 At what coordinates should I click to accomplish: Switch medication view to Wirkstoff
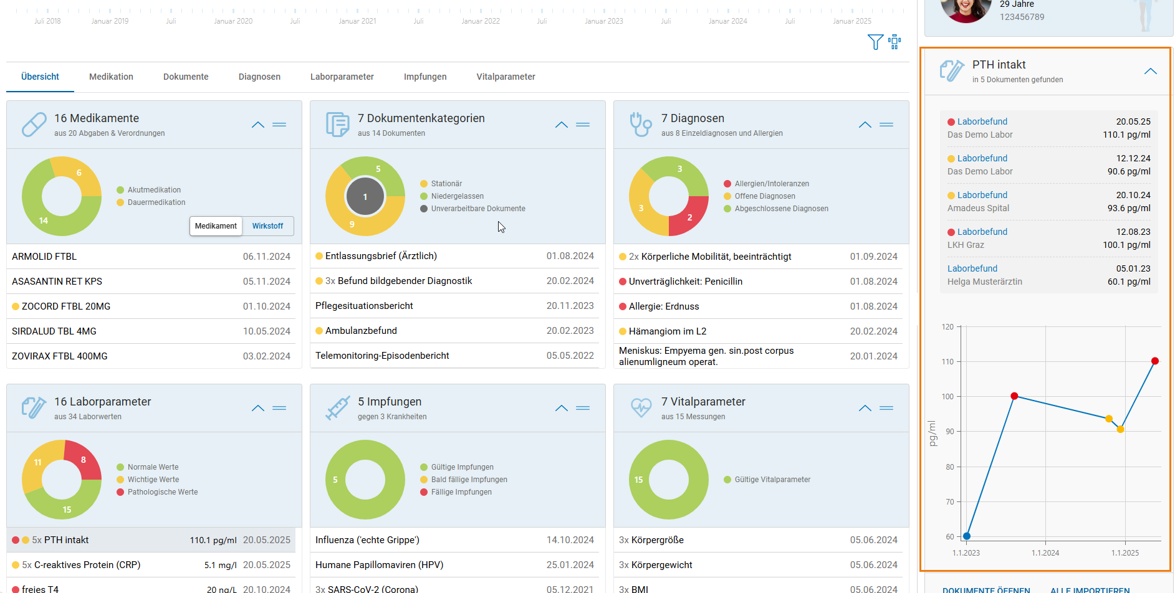coord(267,226)
